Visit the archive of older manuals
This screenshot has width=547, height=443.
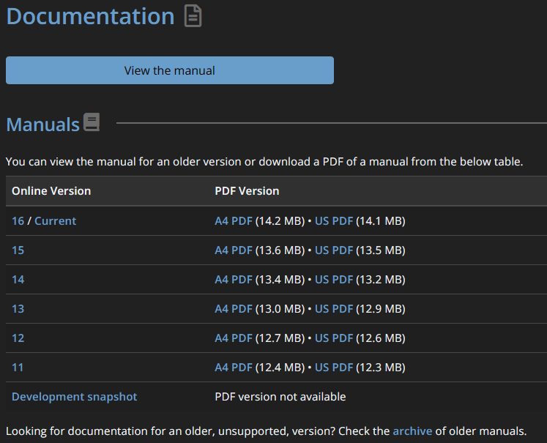click(x=412, y=431)
